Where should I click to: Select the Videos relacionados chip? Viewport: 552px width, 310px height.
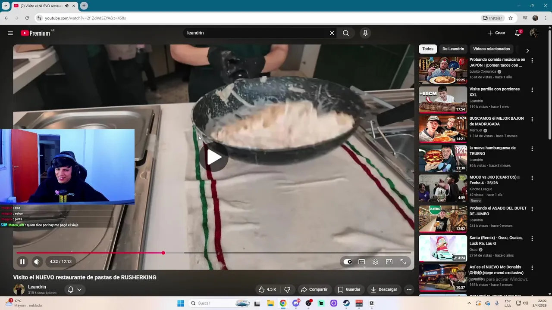[x=491, y=49]
